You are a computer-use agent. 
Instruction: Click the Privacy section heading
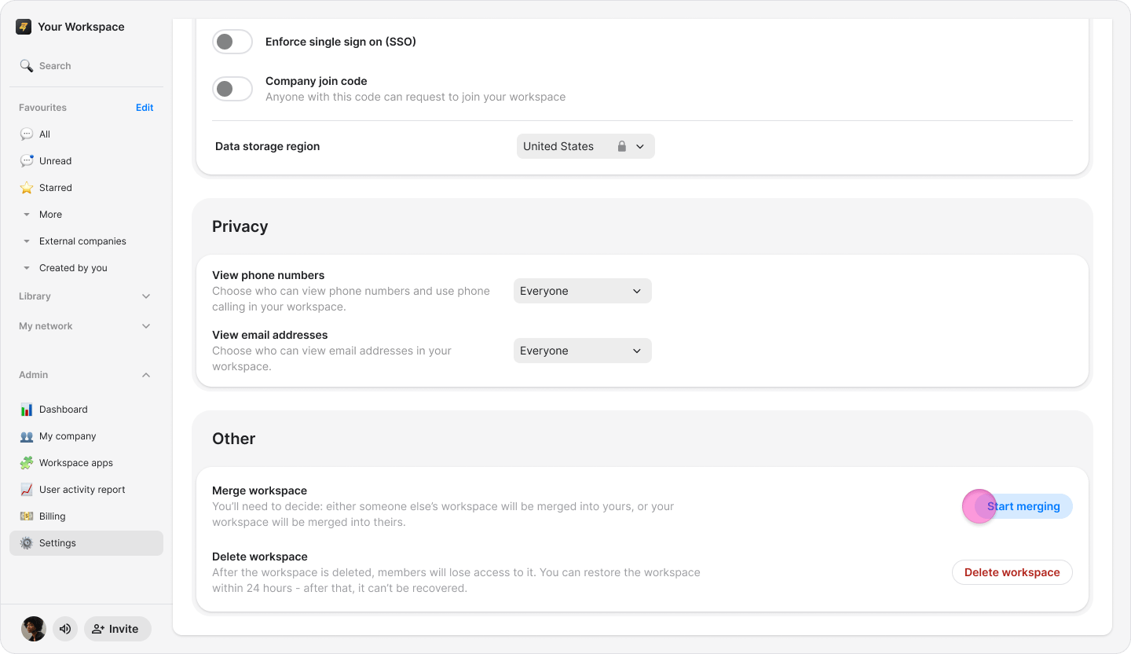240,226
